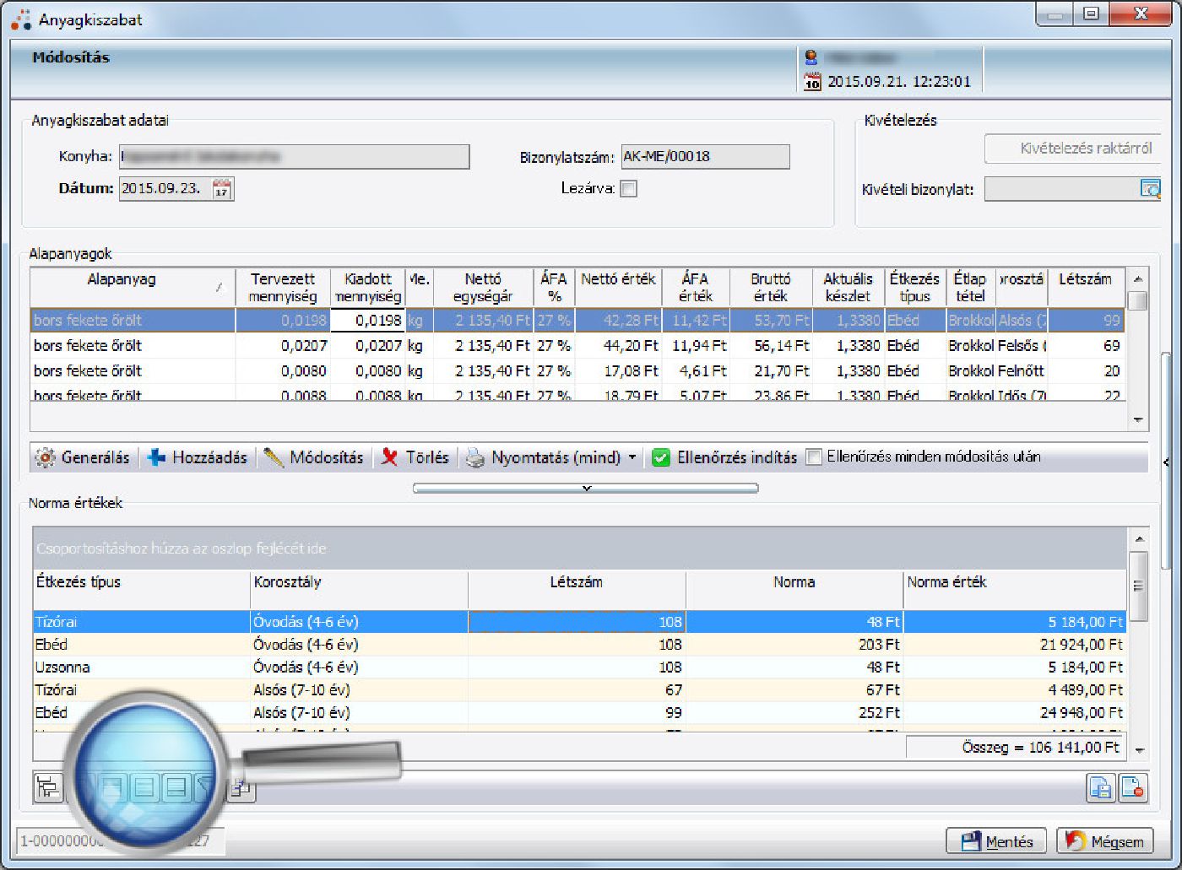Click the Módosítás pencil tool
This screenshot has height=870, width=1182.
pyautogui.click(x=314, y=457)
